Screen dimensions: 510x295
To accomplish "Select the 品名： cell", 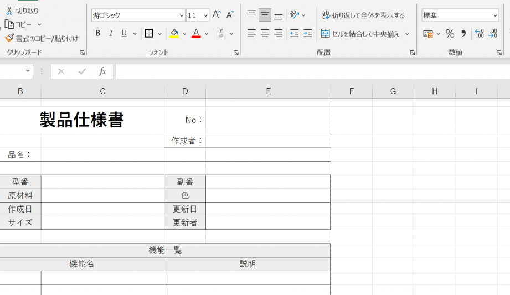I will click(20, 154).
